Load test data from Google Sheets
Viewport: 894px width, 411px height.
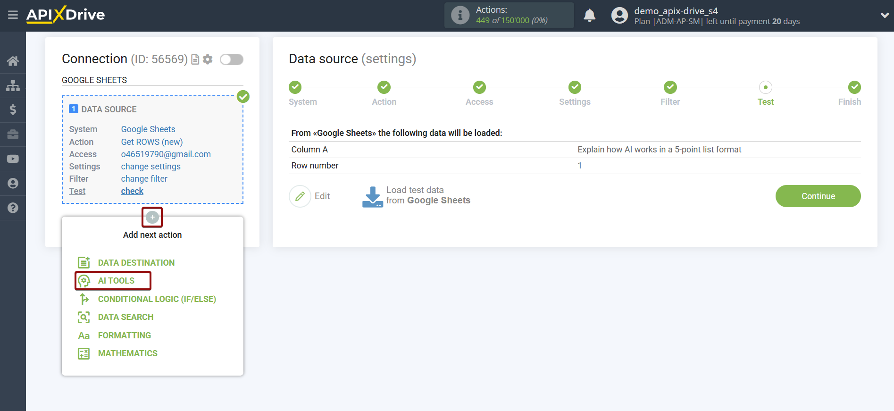tap(416, 196)
